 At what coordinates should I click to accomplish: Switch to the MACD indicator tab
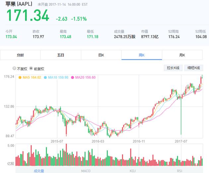pos(86,171)
